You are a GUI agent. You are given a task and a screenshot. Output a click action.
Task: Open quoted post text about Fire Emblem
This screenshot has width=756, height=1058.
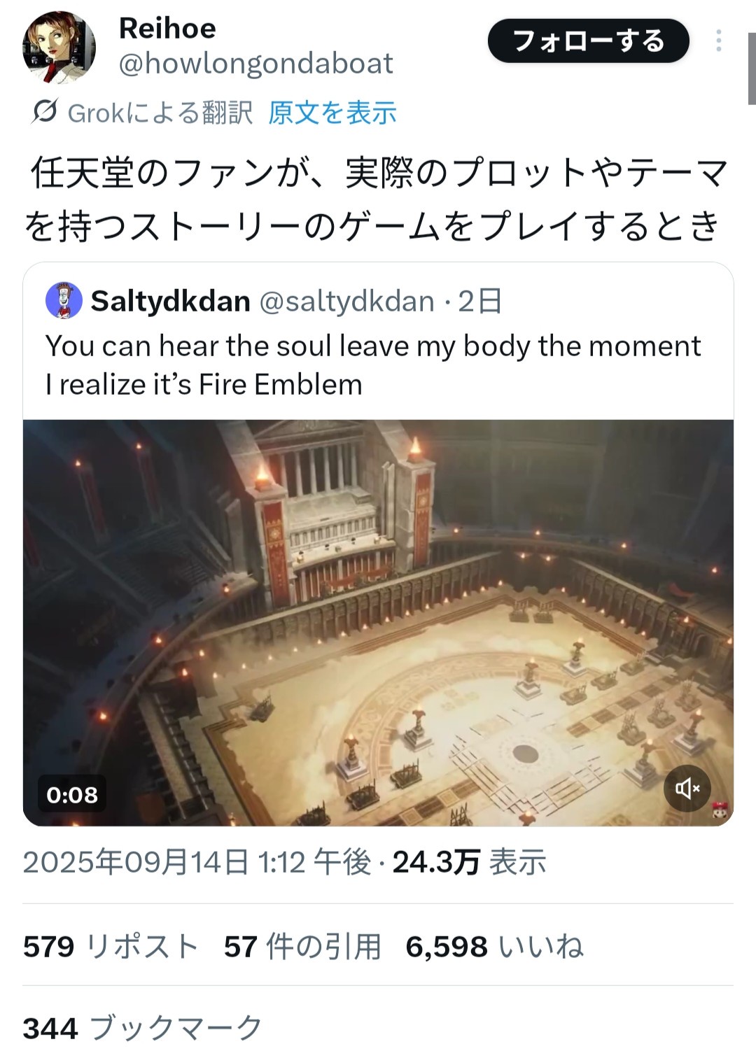click(372, 365)
